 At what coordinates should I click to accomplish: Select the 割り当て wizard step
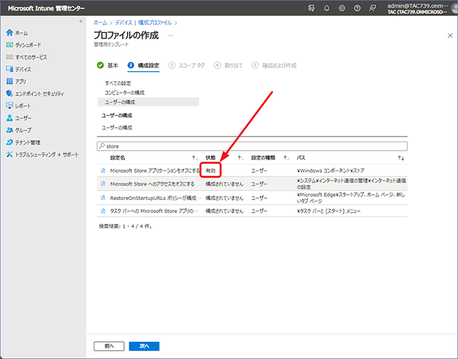(x=228, y=65)
